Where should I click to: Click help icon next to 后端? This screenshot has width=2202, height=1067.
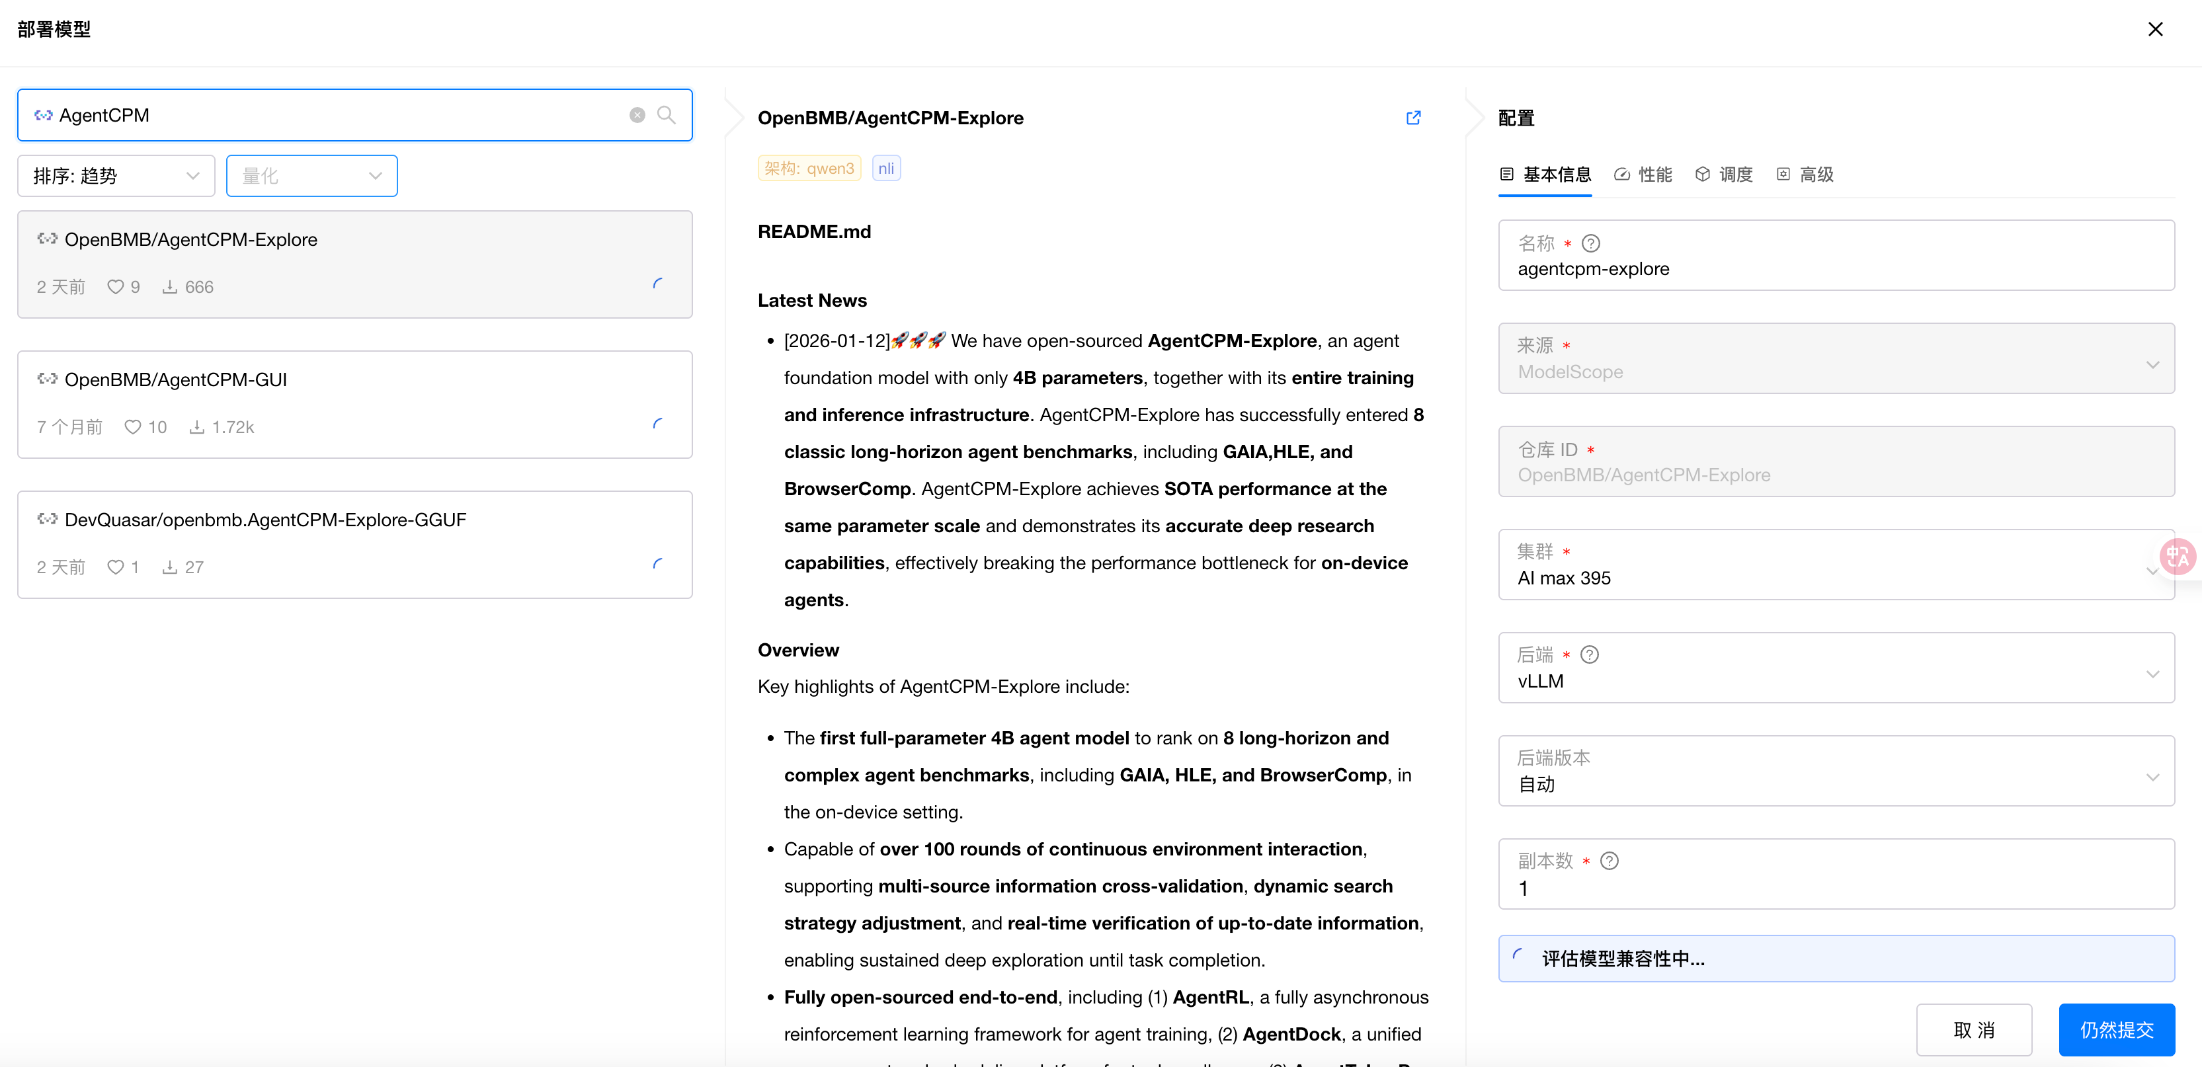click(1589, 654)
